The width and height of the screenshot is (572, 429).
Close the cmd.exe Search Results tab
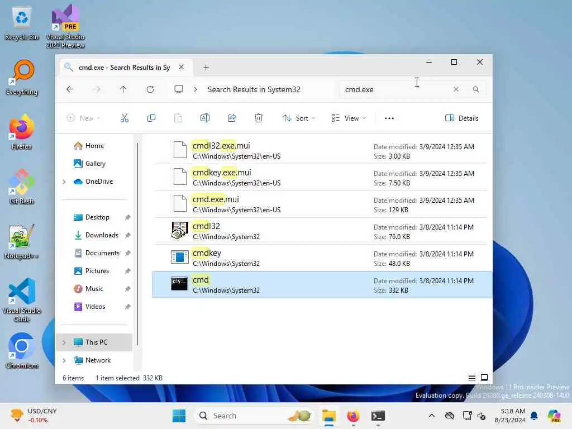(182, 67)
